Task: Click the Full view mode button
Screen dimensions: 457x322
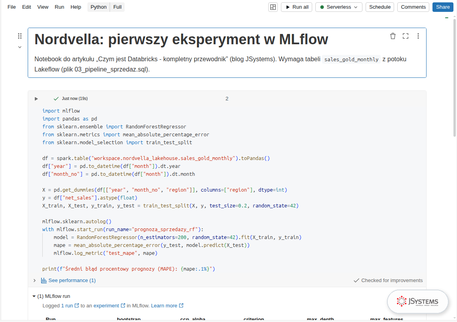Action: 118,7
